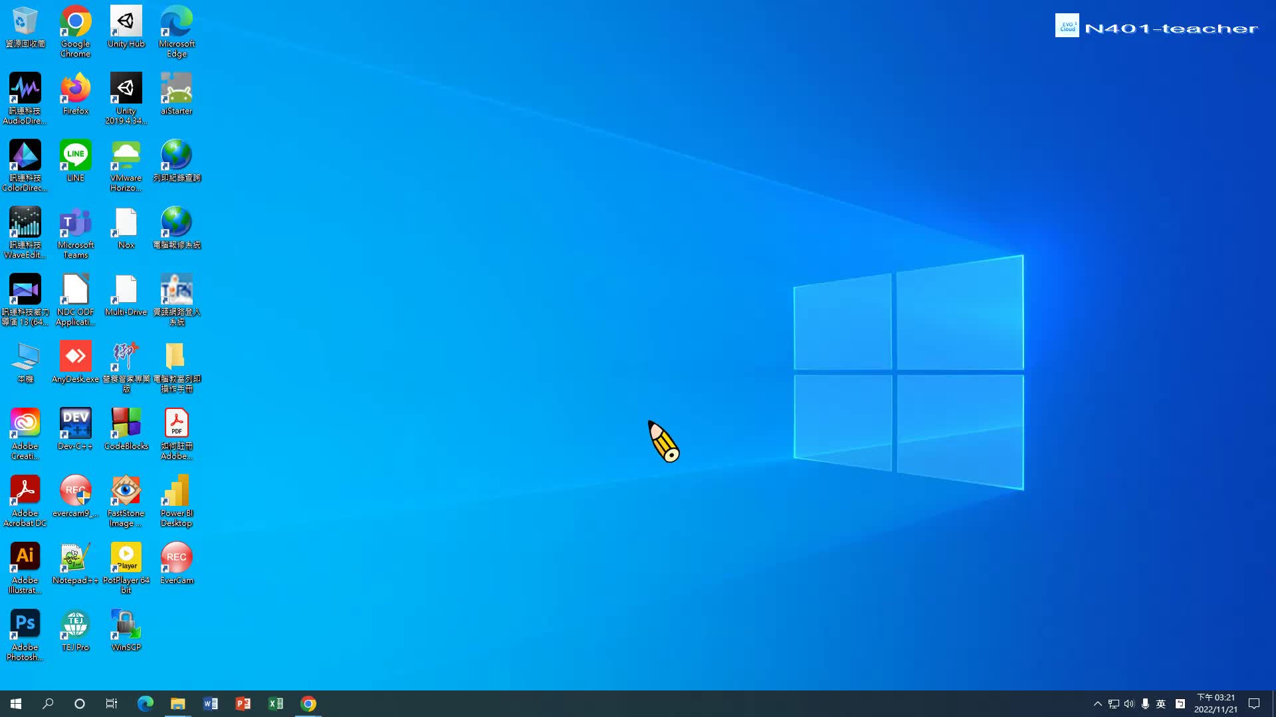Select the PowerDirector 13 desktop icon
This screenshot has width=1276, height=717.
[x=25, y=300]
